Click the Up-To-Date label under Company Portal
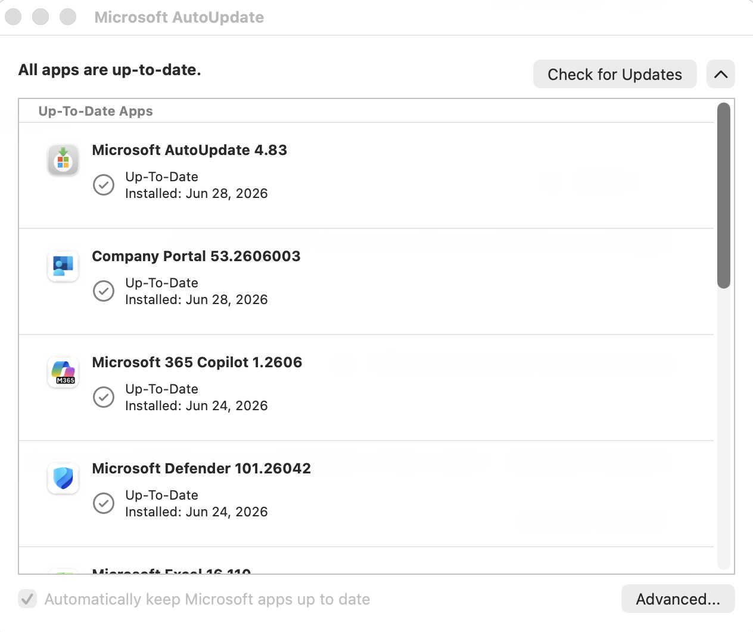 [x=161, y=283]
